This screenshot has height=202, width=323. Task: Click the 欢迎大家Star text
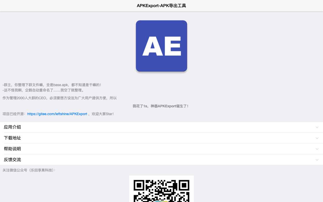coord(103,114)
